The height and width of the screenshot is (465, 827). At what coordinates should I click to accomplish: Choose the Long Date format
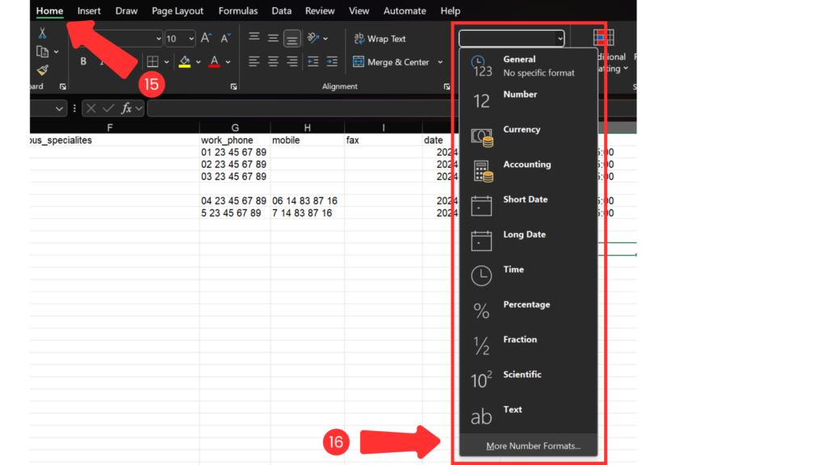click(x=528, y=241)
